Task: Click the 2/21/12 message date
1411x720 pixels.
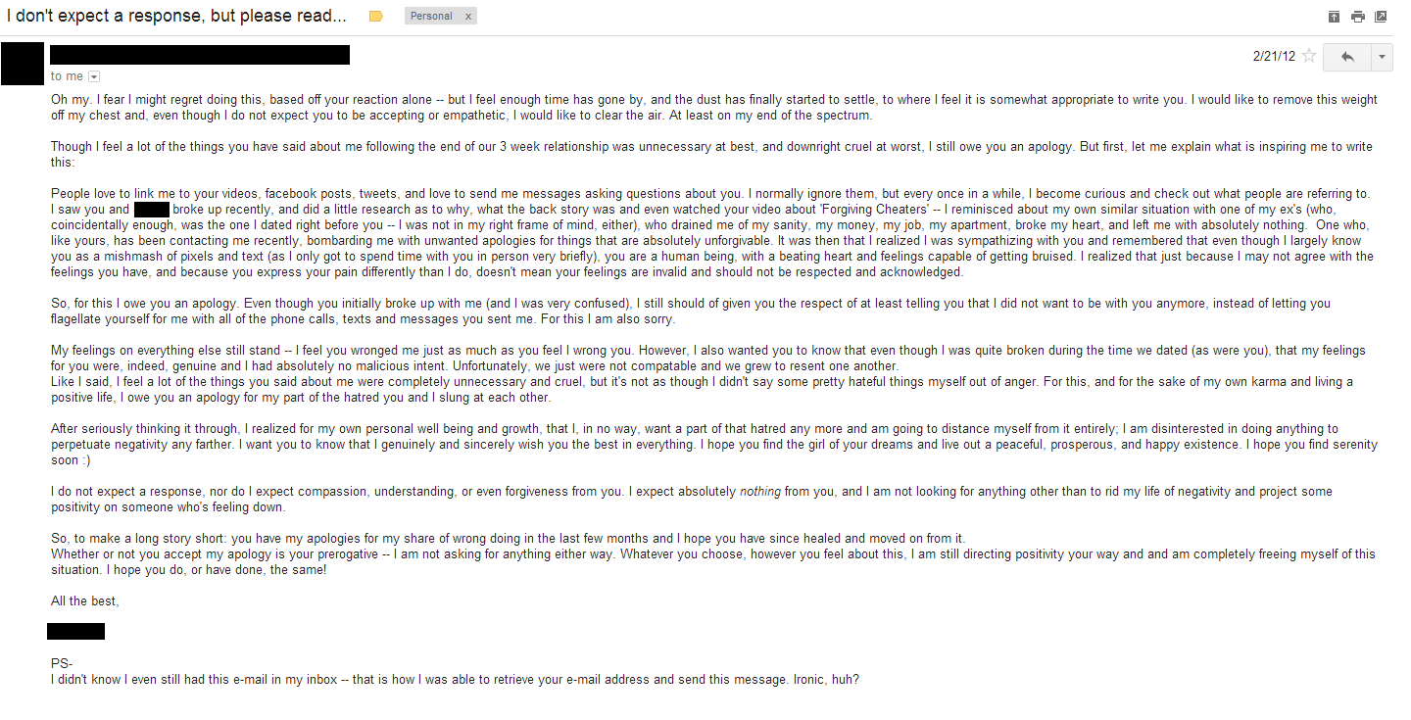Action: pos(1274,56)
